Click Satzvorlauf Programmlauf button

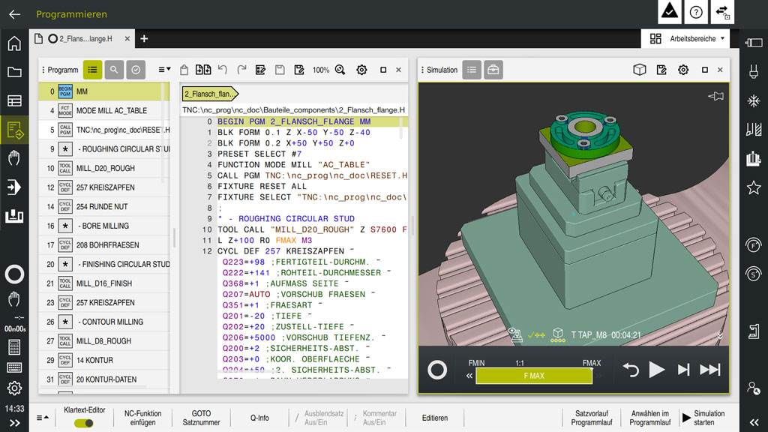coord(592,418)
